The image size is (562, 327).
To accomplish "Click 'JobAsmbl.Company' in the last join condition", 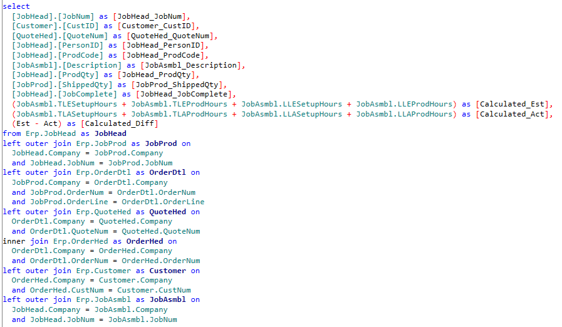I will 131,310.
